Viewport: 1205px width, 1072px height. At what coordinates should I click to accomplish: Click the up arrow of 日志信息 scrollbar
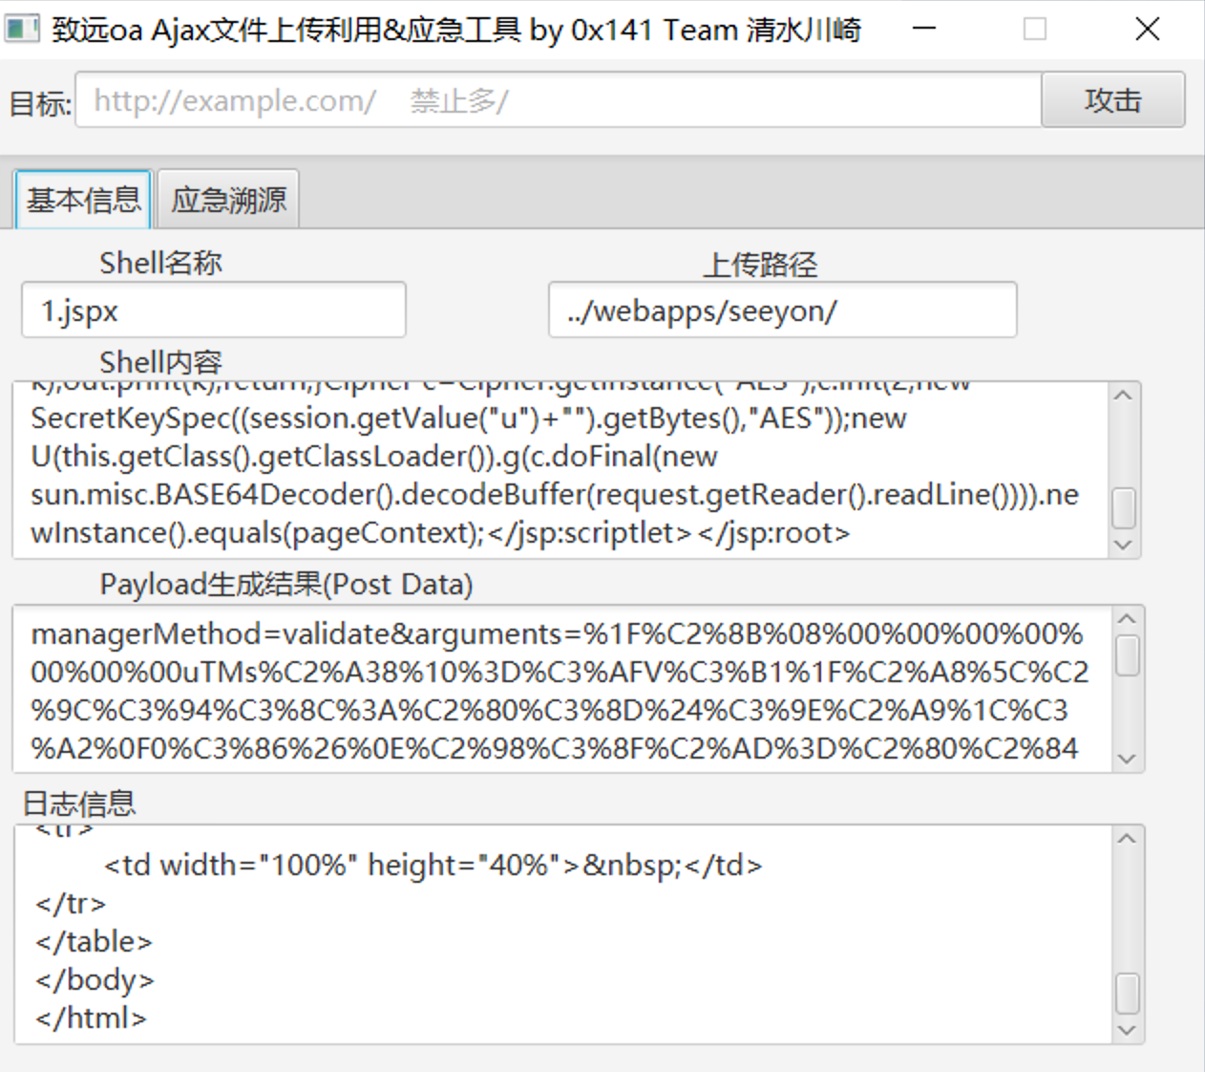[x=1128, y=839]
